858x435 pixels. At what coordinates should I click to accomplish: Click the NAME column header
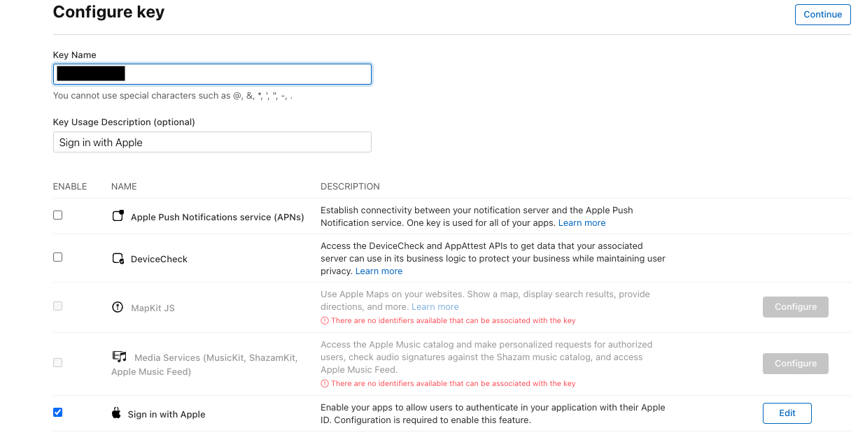[124, 187]
